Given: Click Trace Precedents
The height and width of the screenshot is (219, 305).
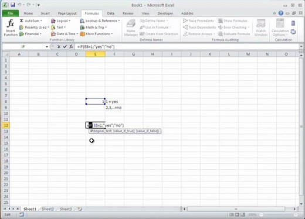Looking at the screenshot, I should (x=198, y=20).
